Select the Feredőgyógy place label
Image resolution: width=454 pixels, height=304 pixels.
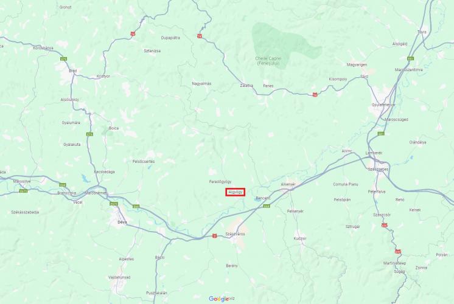coord(220,182)
